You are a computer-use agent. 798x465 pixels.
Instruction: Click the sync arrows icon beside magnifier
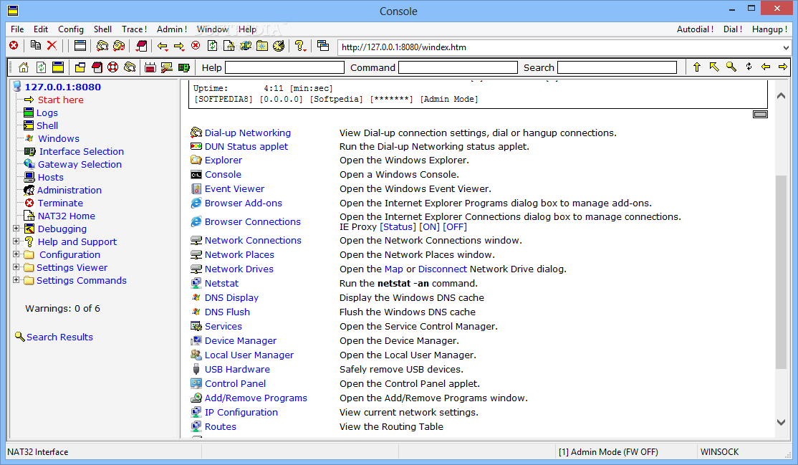pos(749,67)
